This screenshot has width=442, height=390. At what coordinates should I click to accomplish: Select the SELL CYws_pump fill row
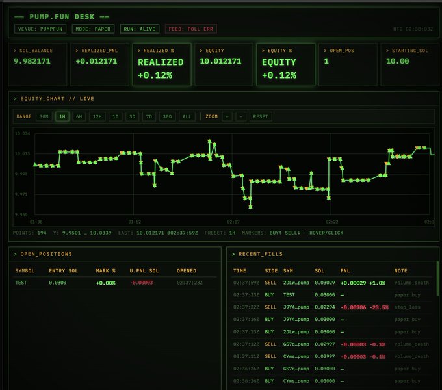click(331, 356)
